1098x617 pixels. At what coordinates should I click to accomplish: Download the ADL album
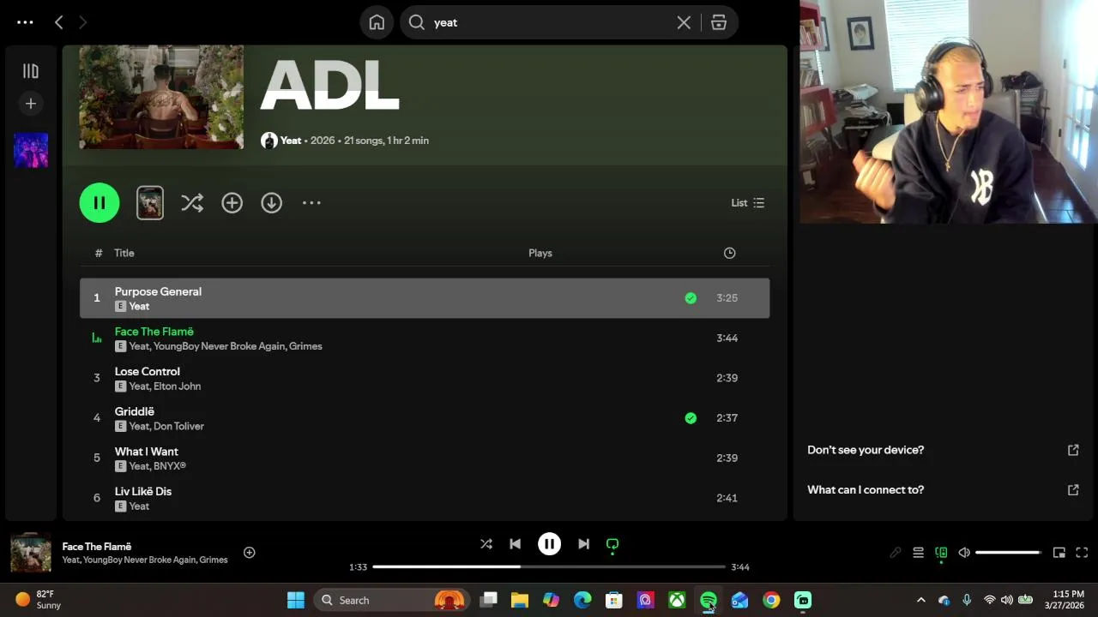(x=271, y=203)
